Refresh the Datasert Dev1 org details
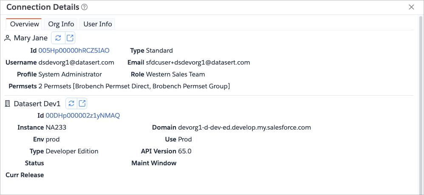The height and width of the screenshot is (195, 424). pos(71,104)
